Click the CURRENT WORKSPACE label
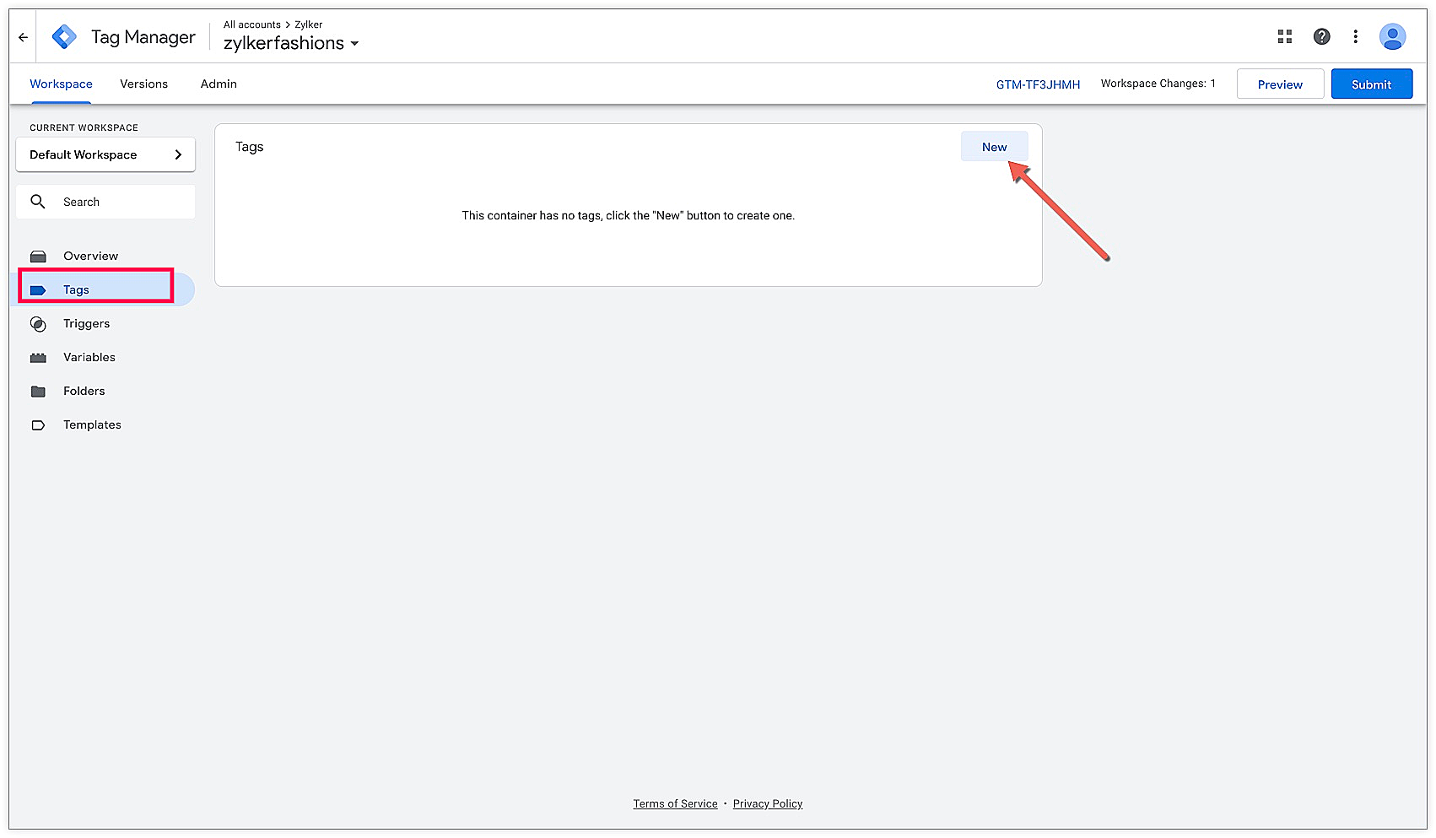1436x838 pixels. click(x=84, y=127)
